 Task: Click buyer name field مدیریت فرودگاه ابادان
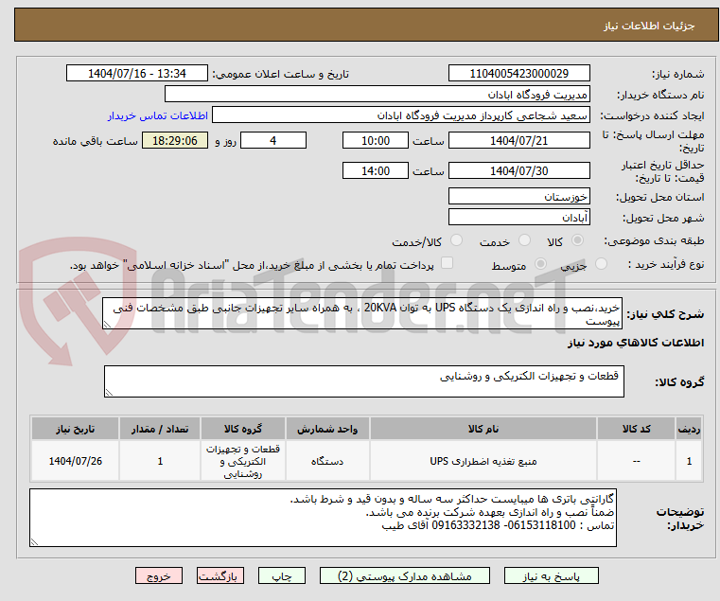(377, 95)
